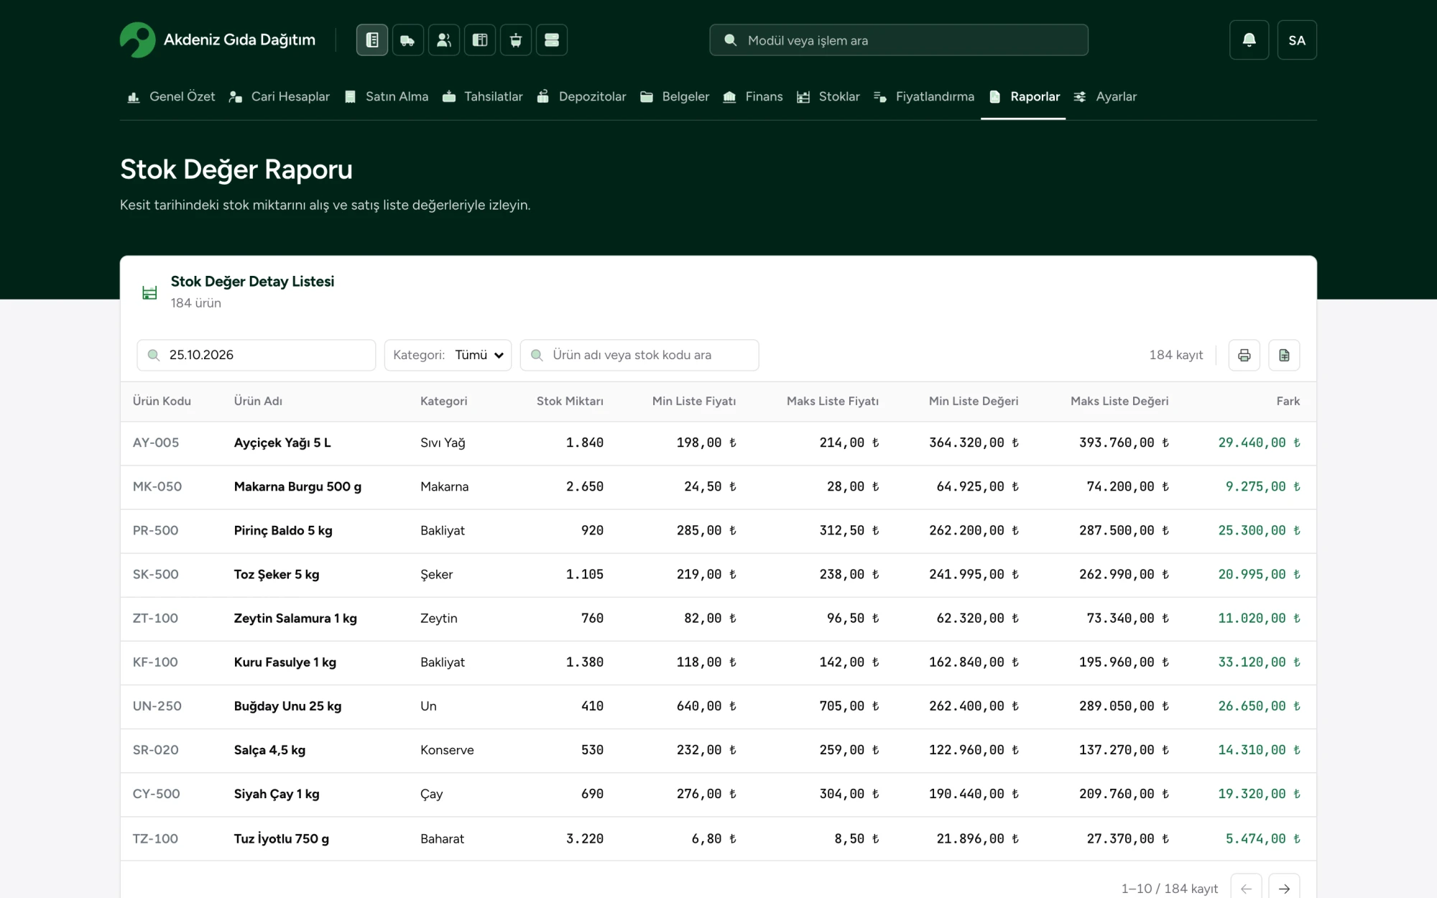Switch to Cari Hesaplar tab

279,96
